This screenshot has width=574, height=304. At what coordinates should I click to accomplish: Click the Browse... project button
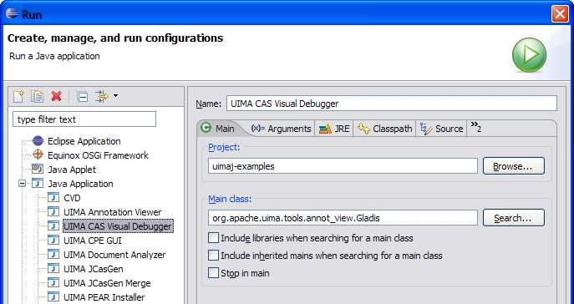(x=514, y=166)
